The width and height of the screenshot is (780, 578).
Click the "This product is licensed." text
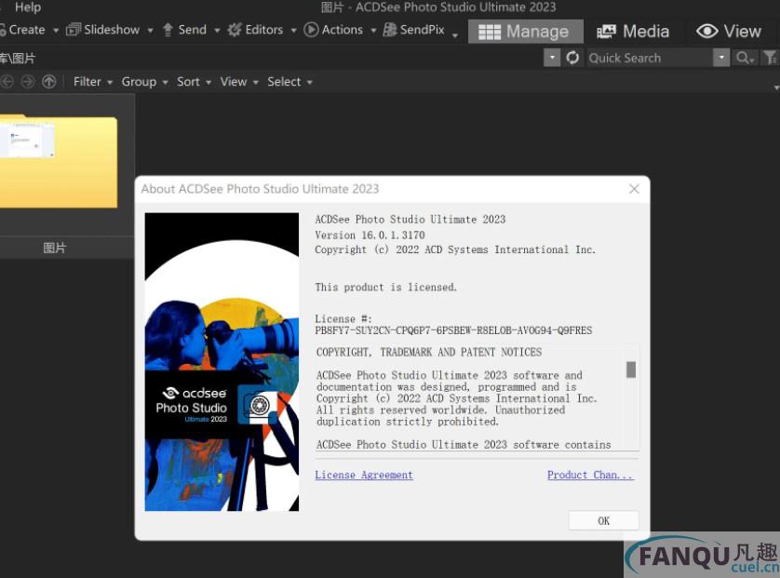385,287
